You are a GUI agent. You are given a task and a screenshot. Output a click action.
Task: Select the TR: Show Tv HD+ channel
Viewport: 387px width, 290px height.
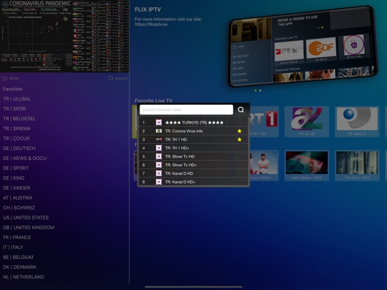point(193,165)
